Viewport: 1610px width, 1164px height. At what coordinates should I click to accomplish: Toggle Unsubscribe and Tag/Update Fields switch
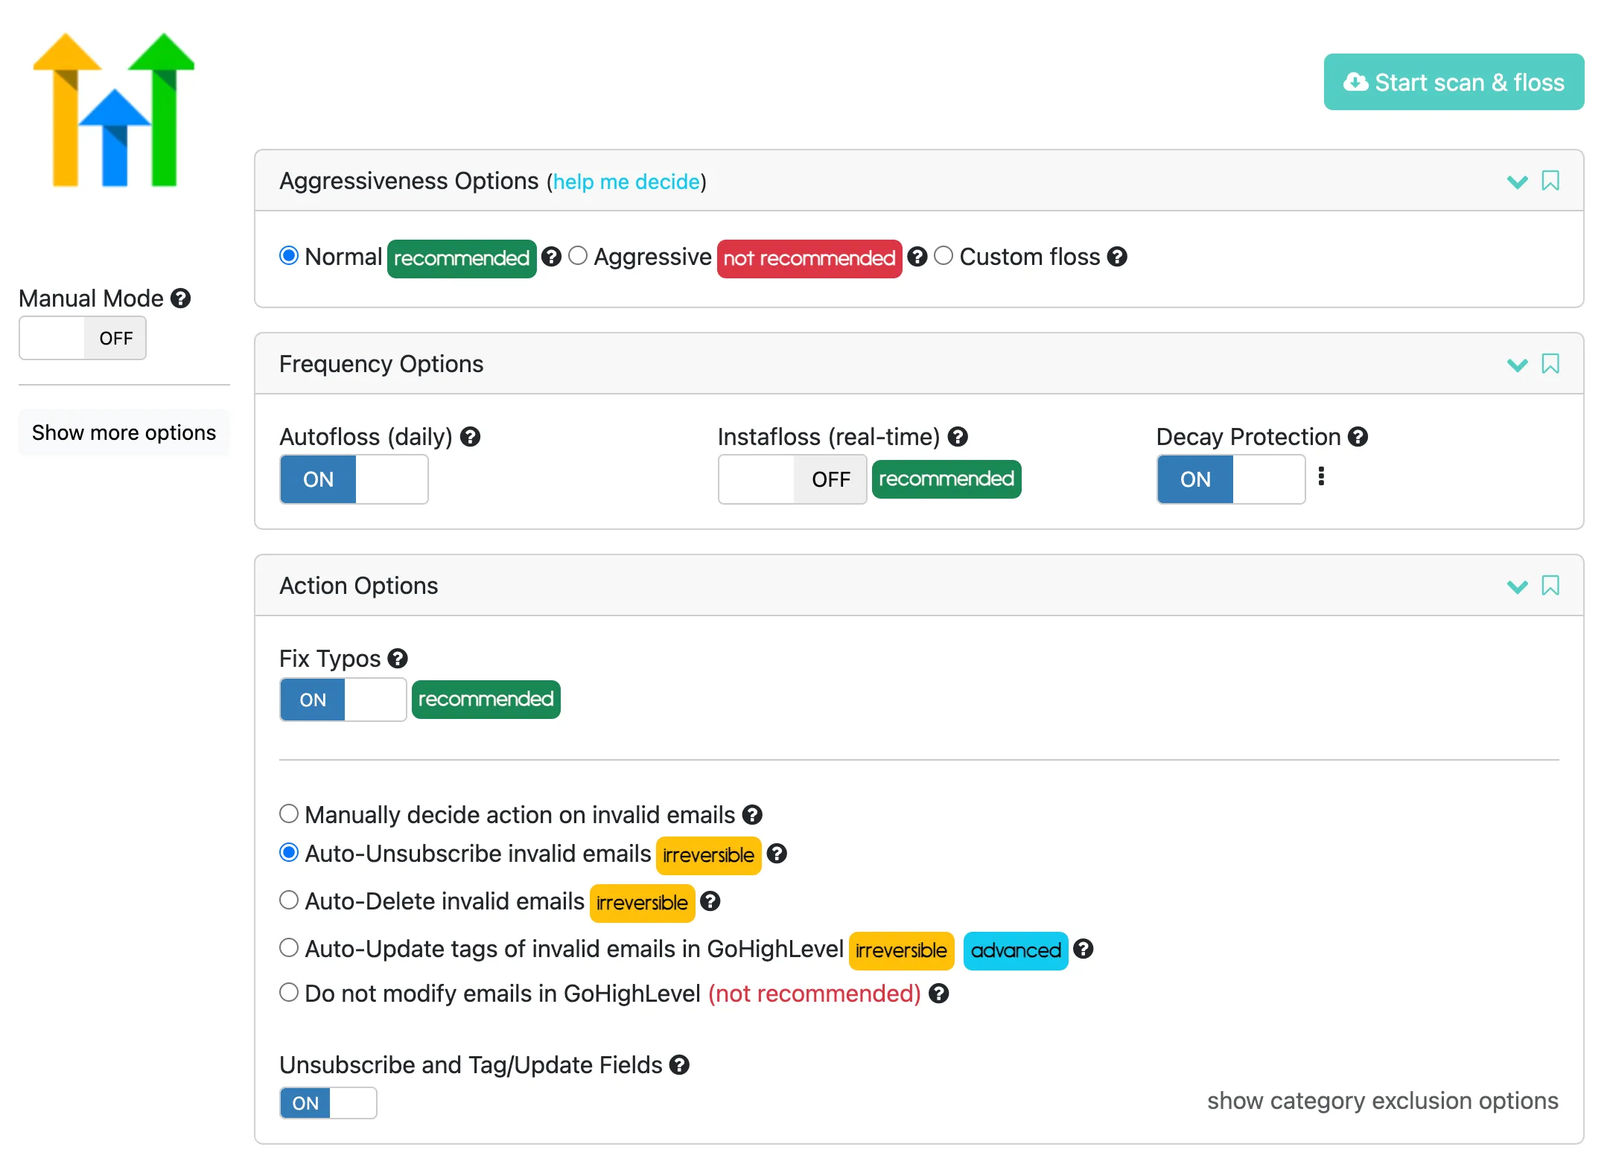328,1103
